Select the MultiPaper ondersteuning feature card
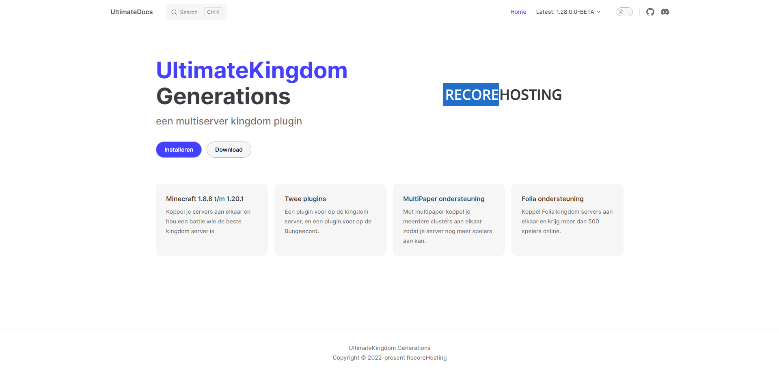 [x=449, y=220]
